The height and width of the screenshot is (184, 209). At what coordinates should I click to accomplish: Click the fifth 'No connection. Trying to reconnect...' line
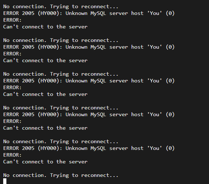[61, 142]
